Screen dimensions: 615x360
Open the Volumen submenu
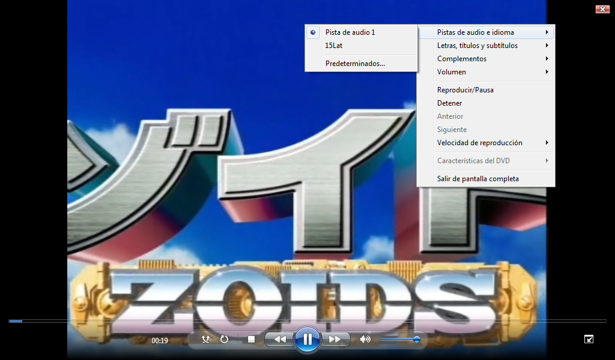tap(486, 72)
